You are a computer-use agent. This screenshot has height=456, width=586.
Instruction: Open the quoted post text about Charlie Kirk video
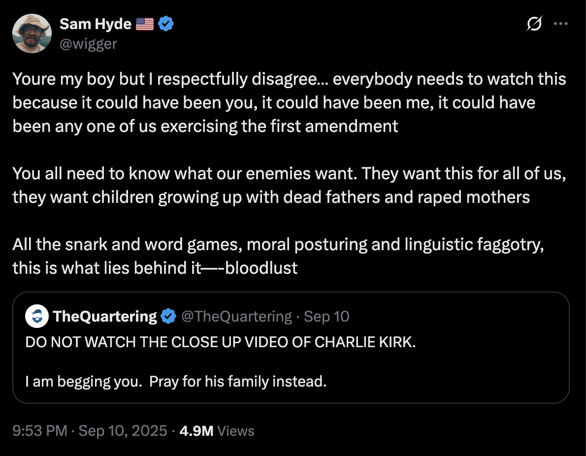(x=221, y=342)
